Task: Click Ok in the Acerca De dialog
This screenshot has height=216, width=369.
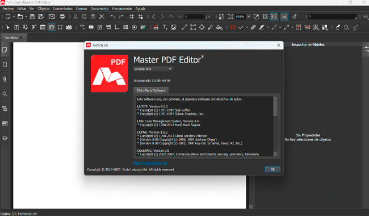Action: [x=272, y=169]
